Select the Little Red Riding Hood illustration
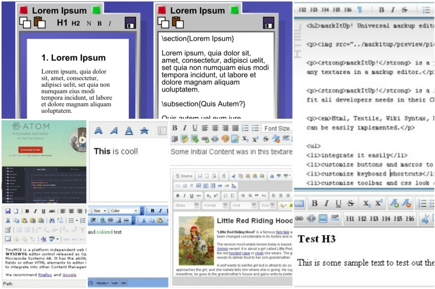The height and width of the screenshot is (289, 435). click(196, 241)
